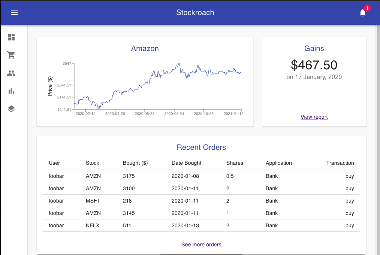Click the Date Bought column header
The width and height of the screenshot is (380, 255).
coord(186,163)
